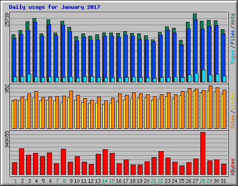
Task: Select the orange Sites bar for day 31
Action: tap(225, 109)
